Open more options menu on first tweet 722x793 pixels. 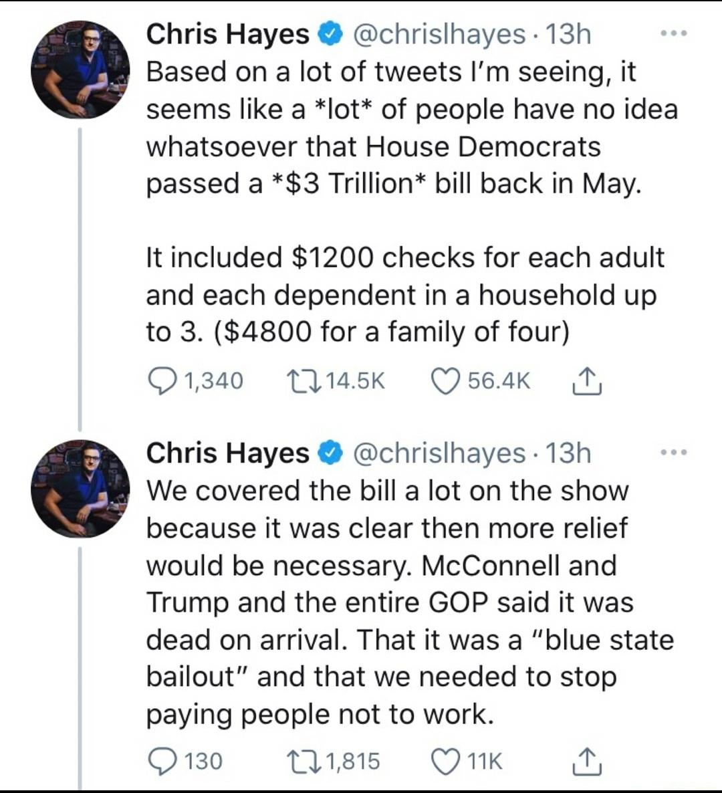point(672,33)
